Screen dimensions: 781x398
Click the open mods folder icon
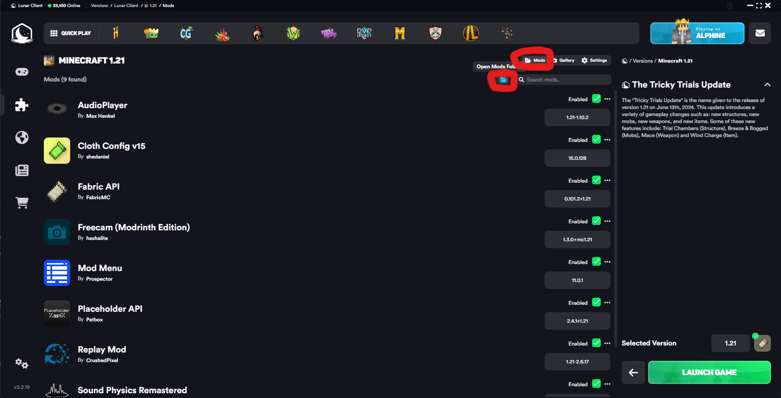(x=503, y=80)
